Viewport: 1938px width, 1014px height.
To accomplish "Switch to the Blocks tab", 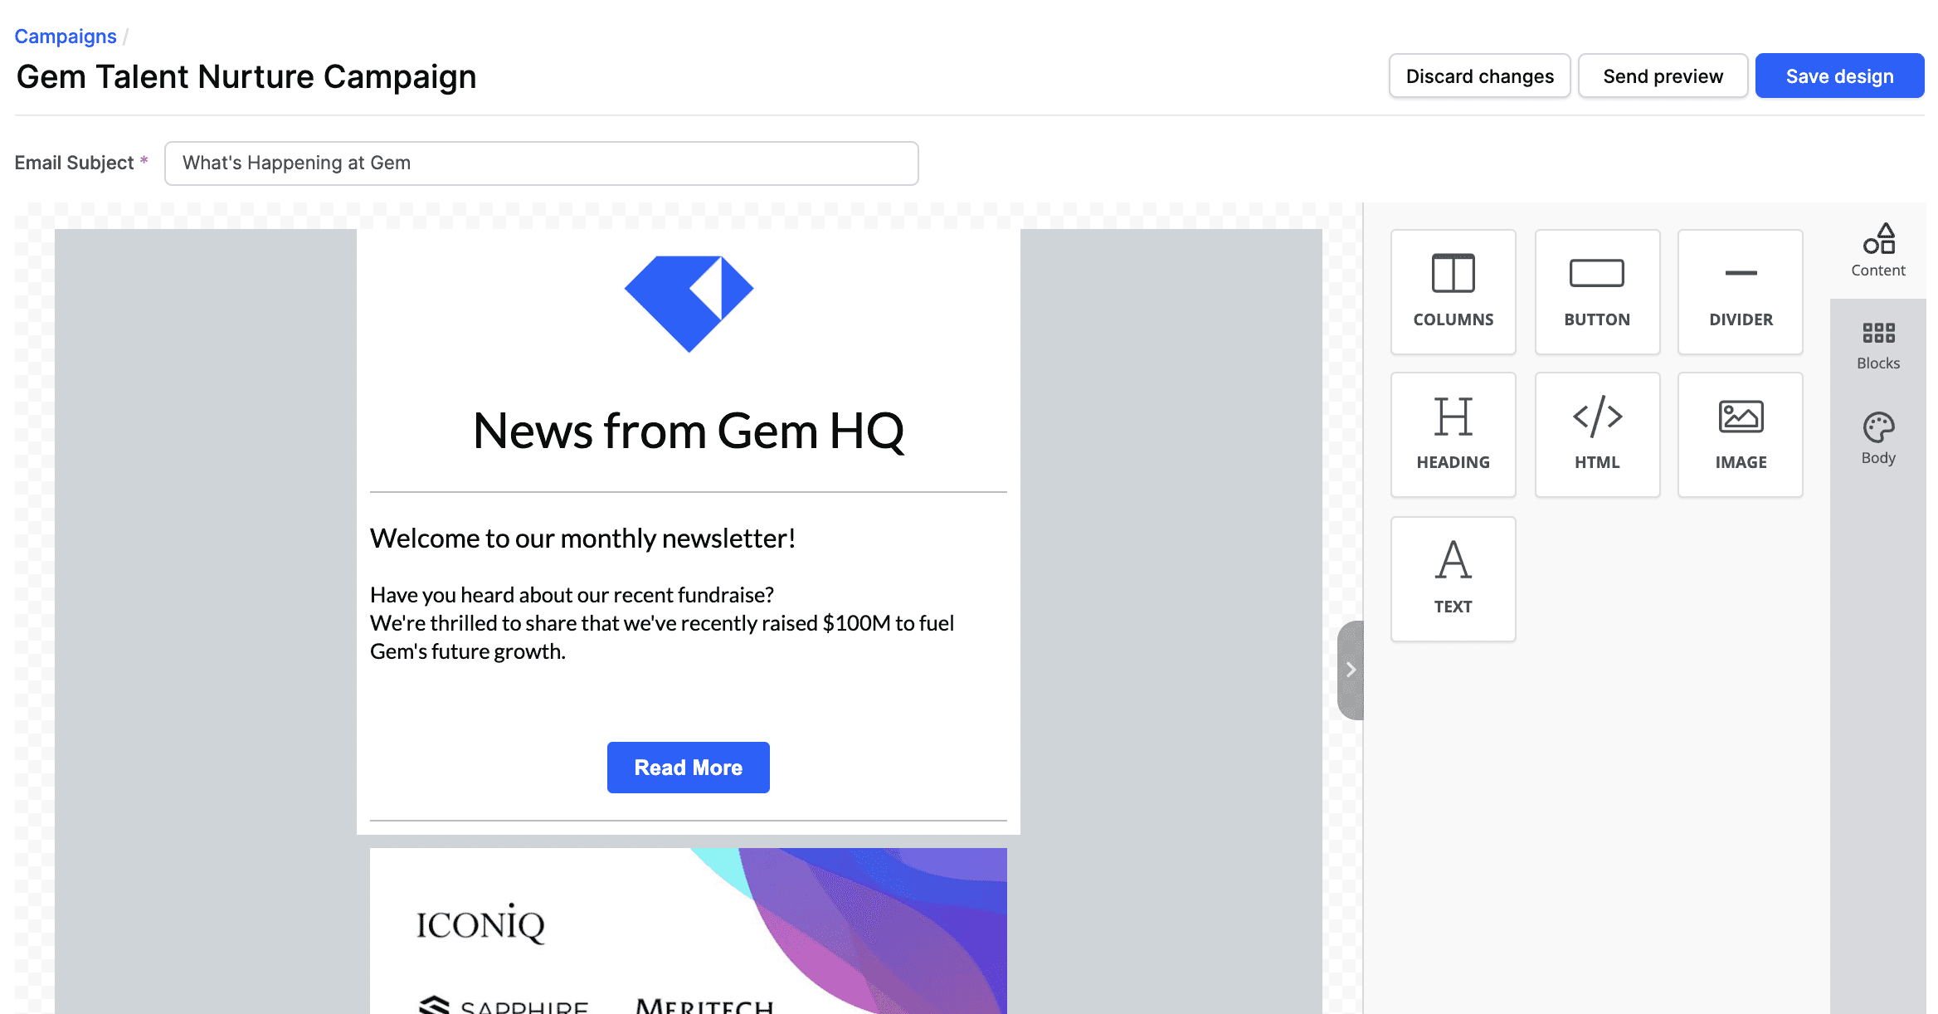I will (1877, 345).
